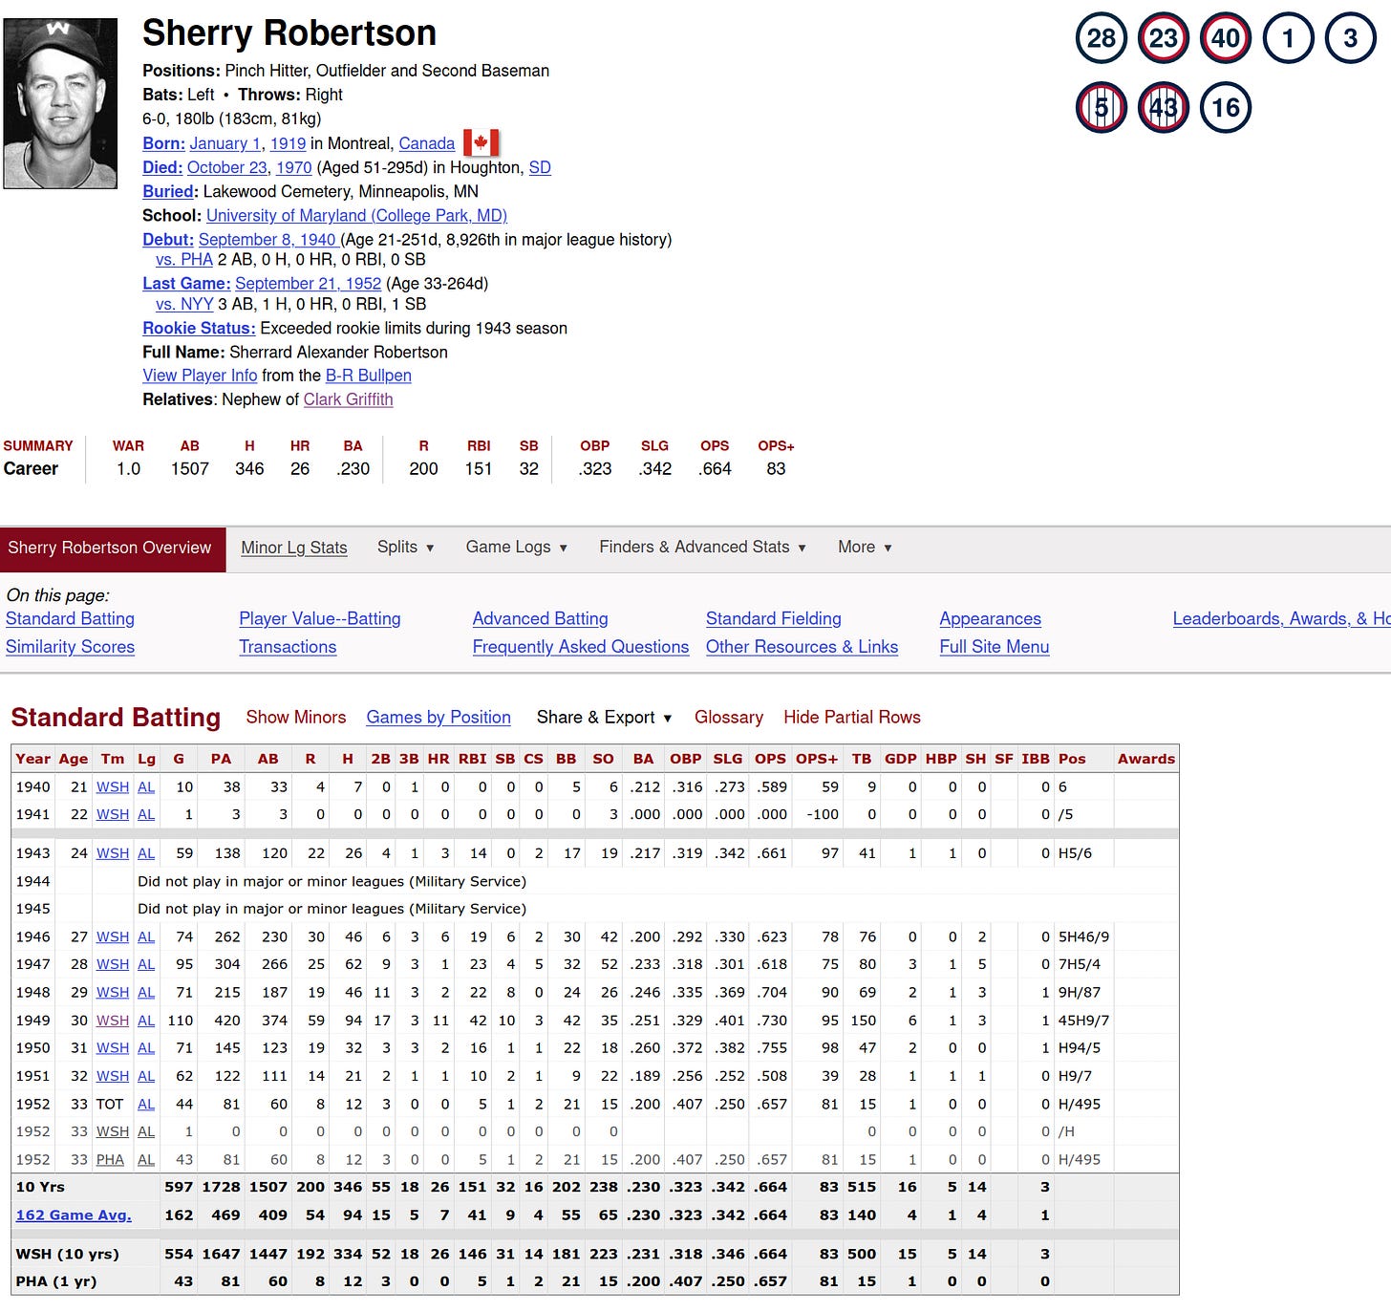This screenshot has height=1312, width=1391.
Task: Jump to Standard Batting section
Action: (x=70, y=619)
